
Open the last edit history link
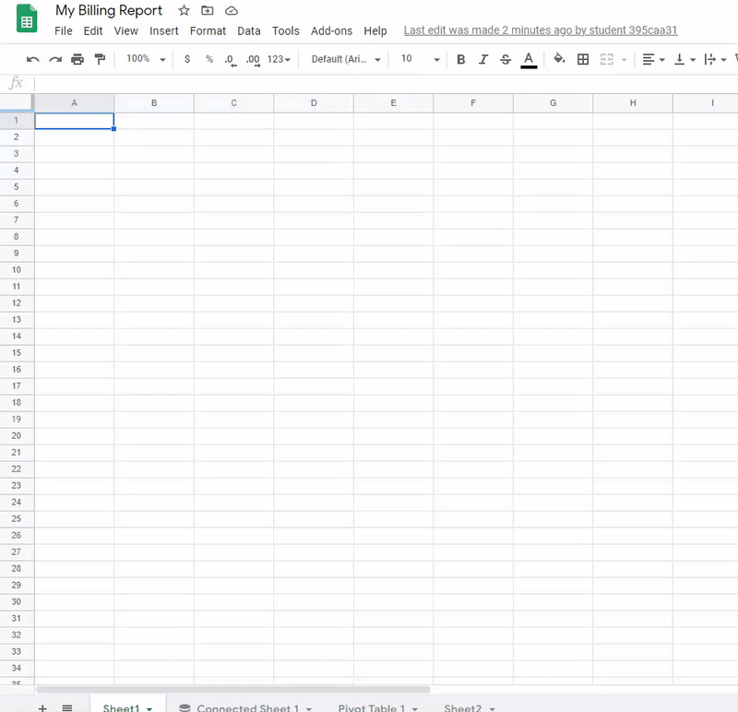pos(541,30)
